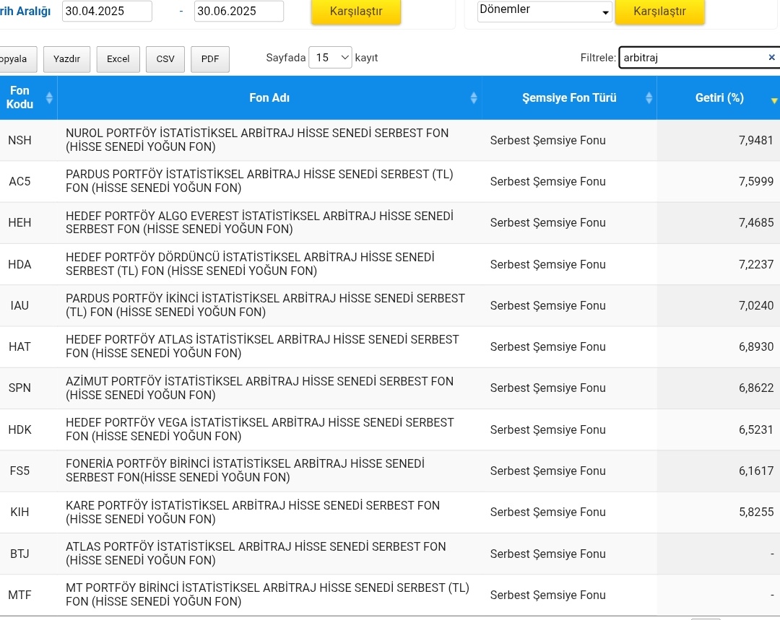This screenshot has width=780, height=620.
Task: Select fund code SPN
Action: coord(20,388)
